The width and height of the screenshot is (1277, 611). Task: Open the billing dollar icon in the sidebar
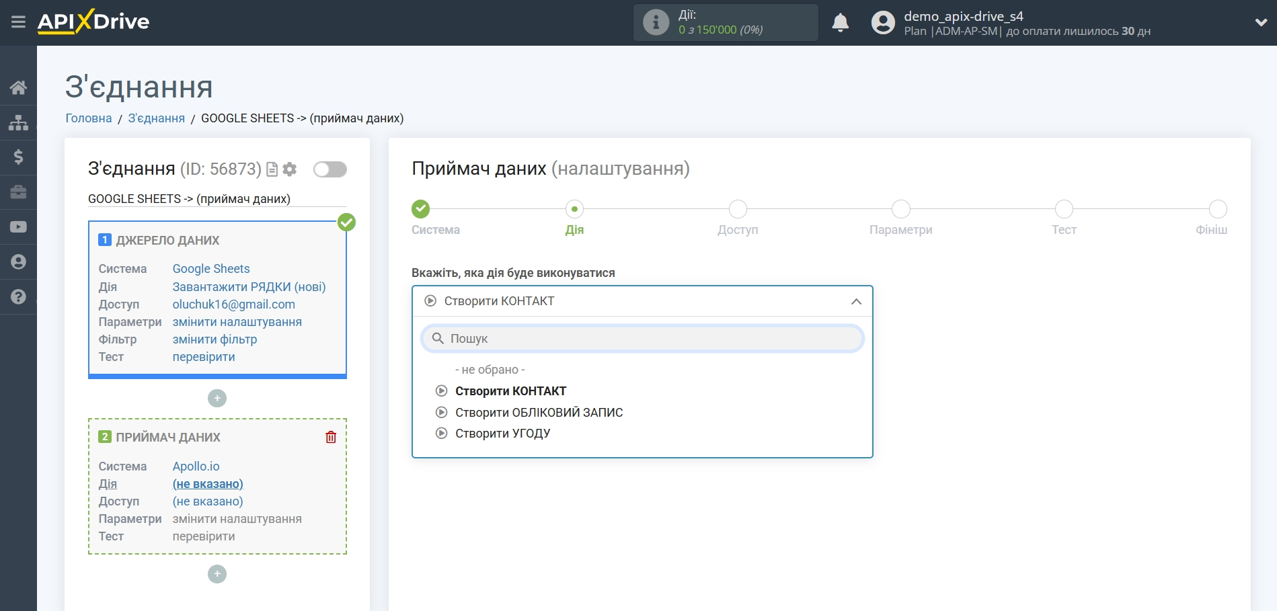pos(18,157)
